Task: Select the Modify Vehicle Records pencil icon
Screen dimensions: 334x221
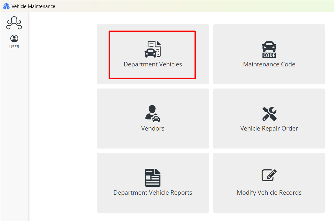Action: (x=269, y=175)
